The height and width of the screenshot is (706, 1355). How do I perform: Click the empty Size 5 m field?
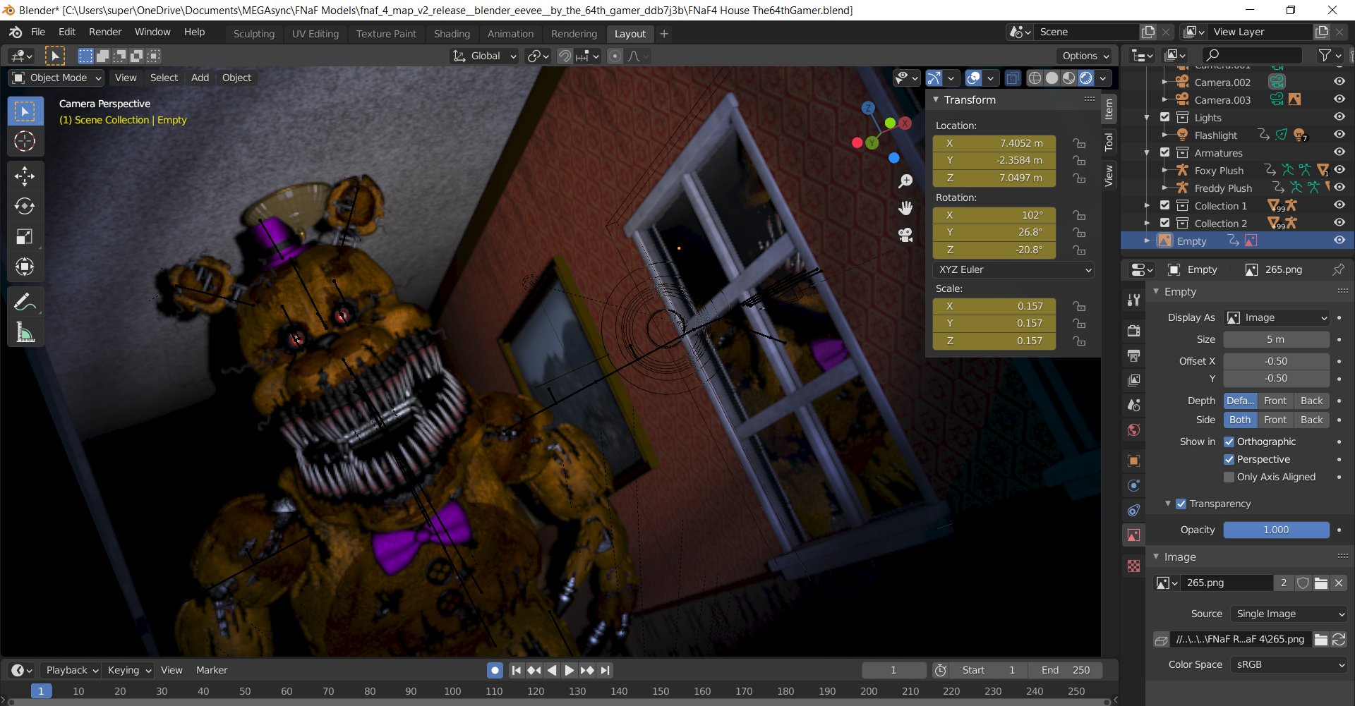pyautogui.click(x=1277, y=340)
